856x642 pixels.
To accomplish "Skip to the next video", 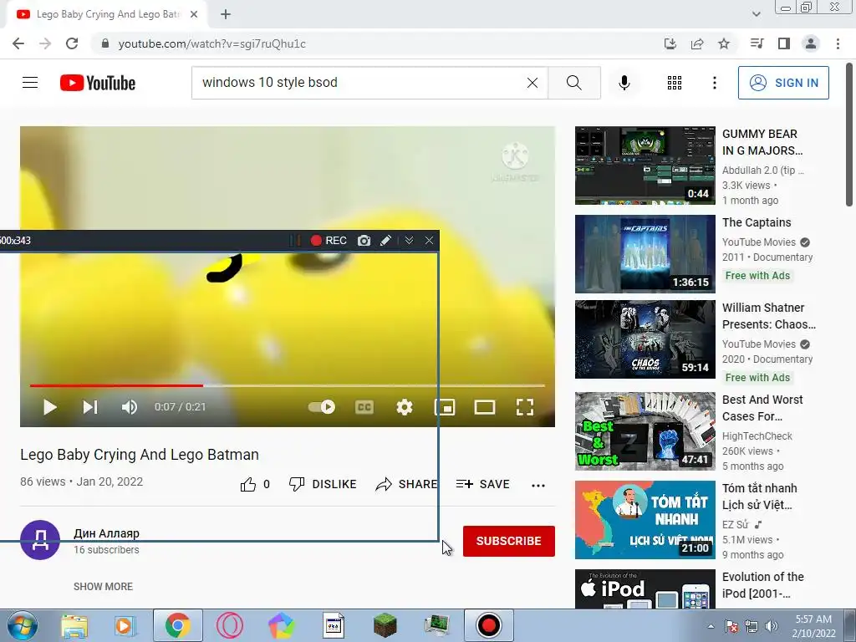I will 90,407.
